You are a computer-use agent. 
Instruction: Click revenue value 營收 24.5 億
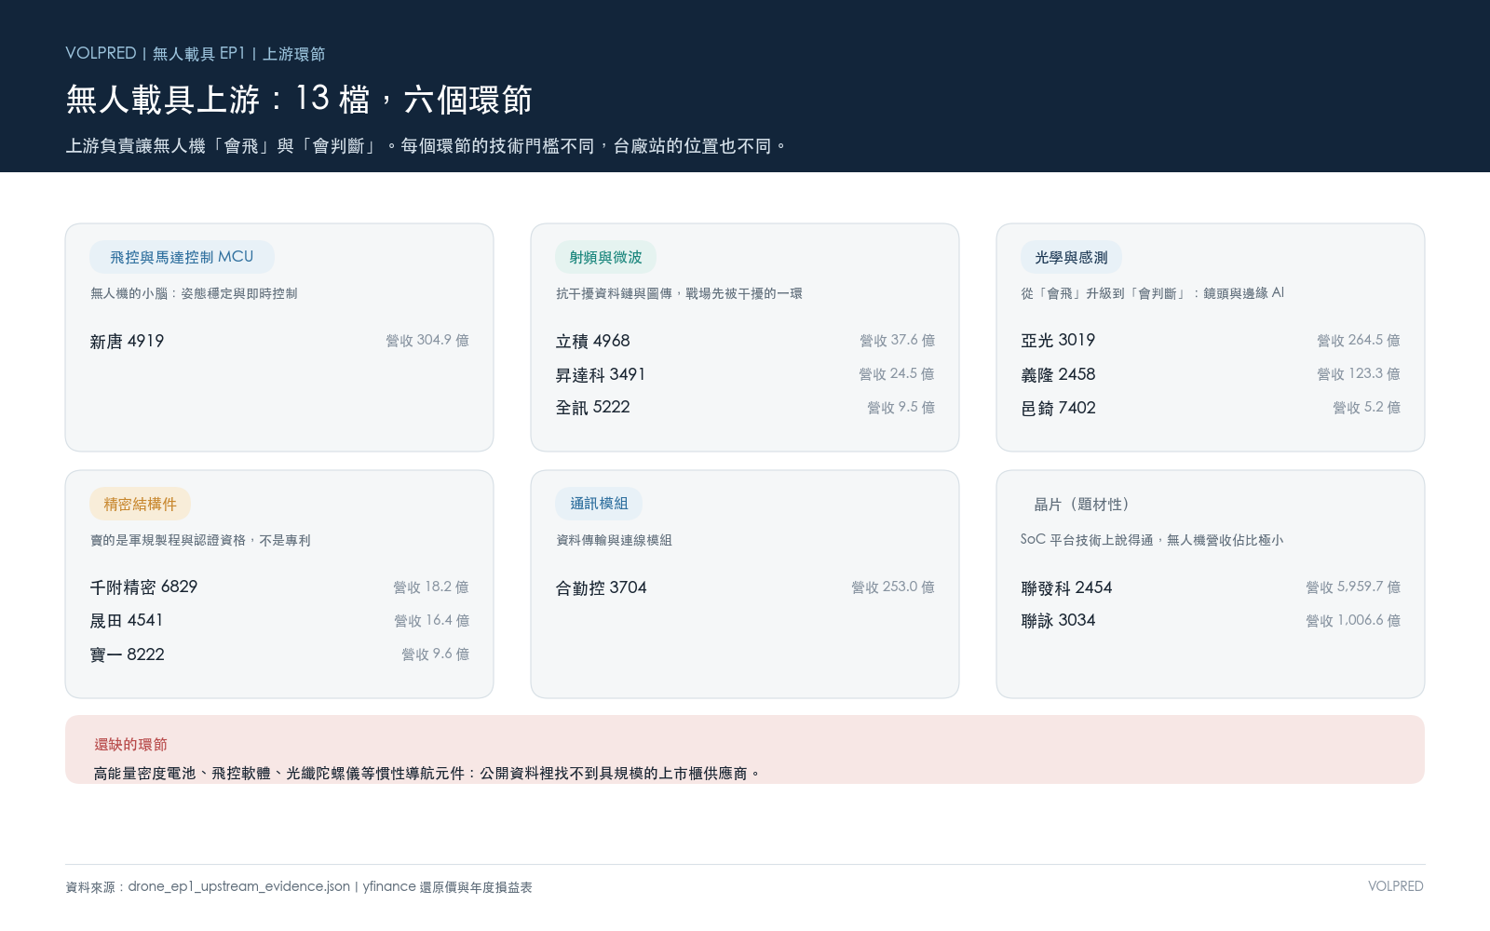pos(897,374)
